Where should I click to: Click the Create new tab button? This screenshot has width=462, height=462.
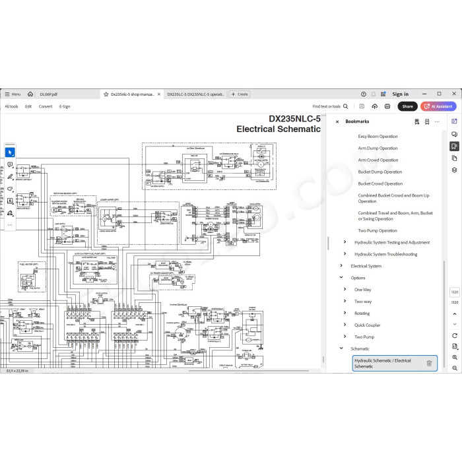pyautogui.click(x=240, y=94)
